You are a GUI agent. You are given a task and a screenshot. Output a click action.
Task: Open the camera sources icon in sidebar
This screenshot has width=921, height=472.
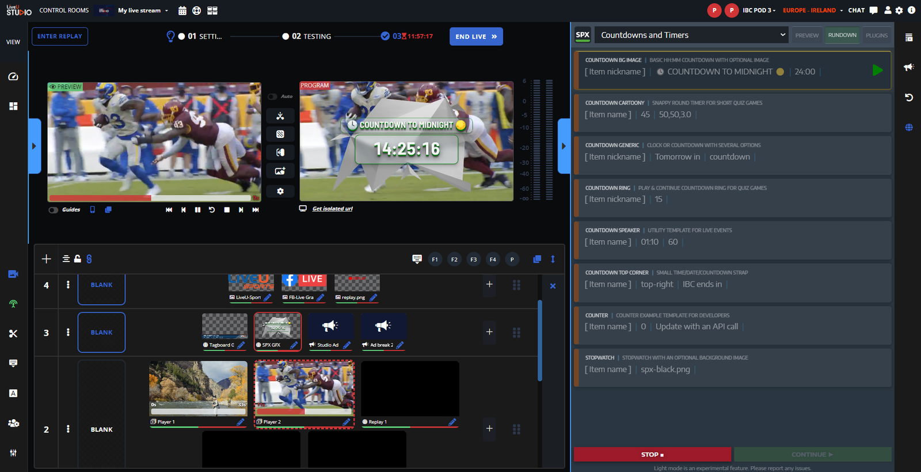click(13, 274)
